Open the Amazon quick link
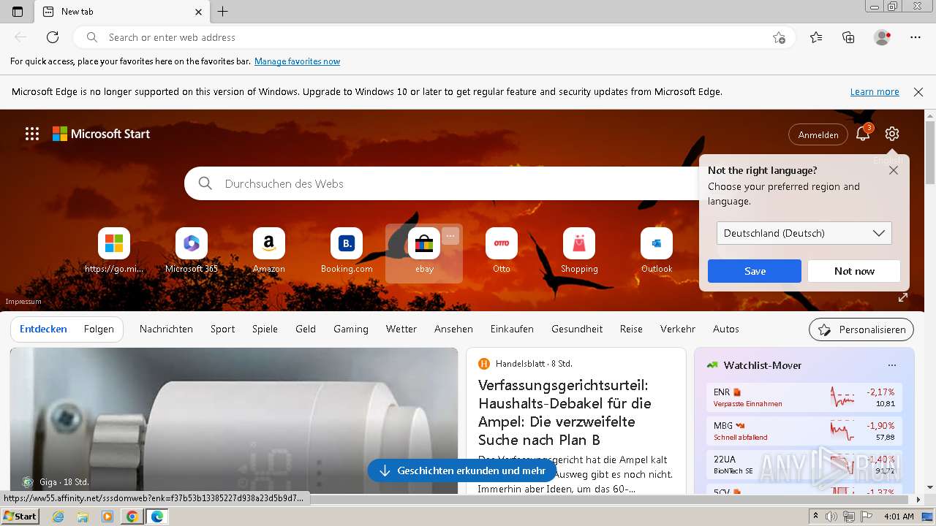This screenshot has width=936, height=526. tap(269, 251)
